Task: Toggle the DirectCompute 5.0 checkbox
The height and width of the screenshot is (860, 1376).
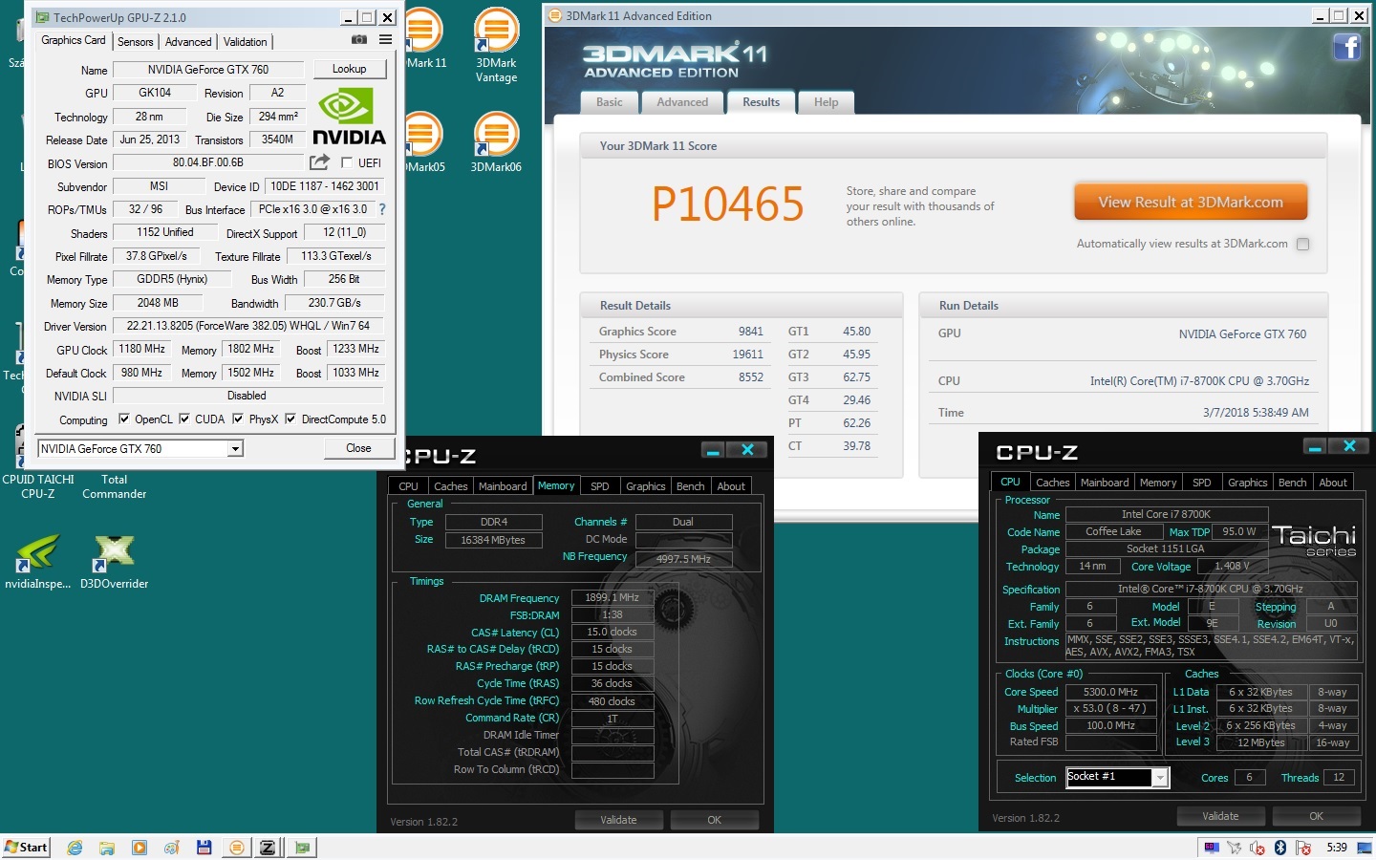Action: [x=290, y=419]
